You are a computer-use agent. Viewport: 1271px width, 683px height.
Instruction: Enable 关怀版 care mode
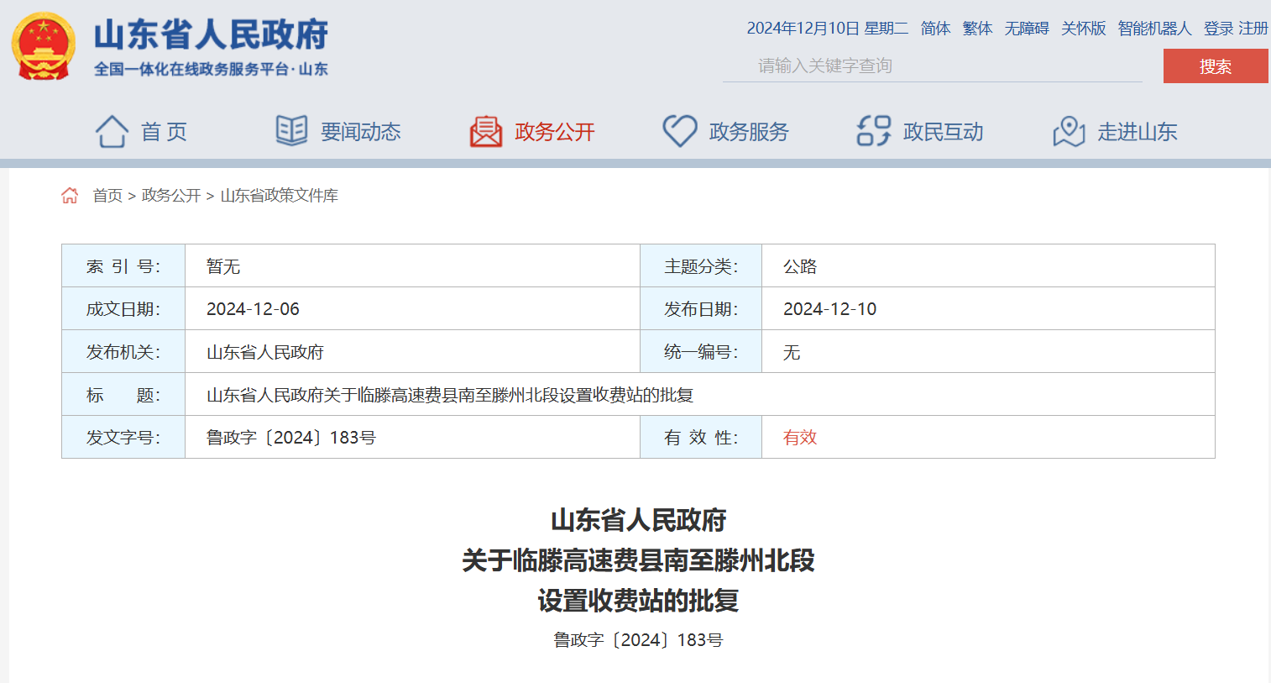pos(1083,29)
